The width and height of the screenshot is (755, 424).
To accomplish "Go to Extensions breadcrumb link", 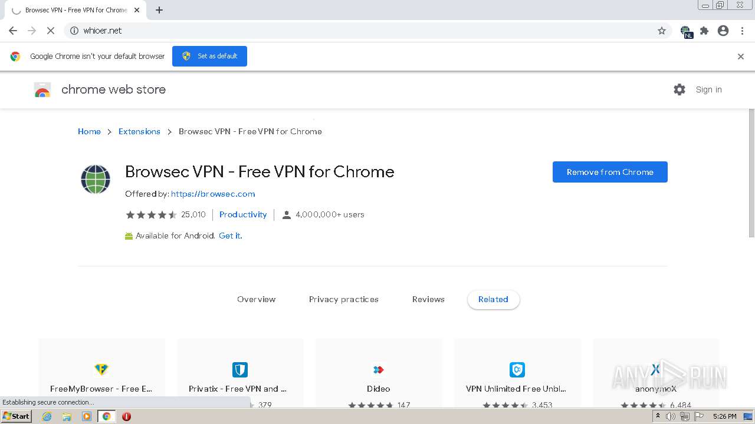I will pos(139,131).
